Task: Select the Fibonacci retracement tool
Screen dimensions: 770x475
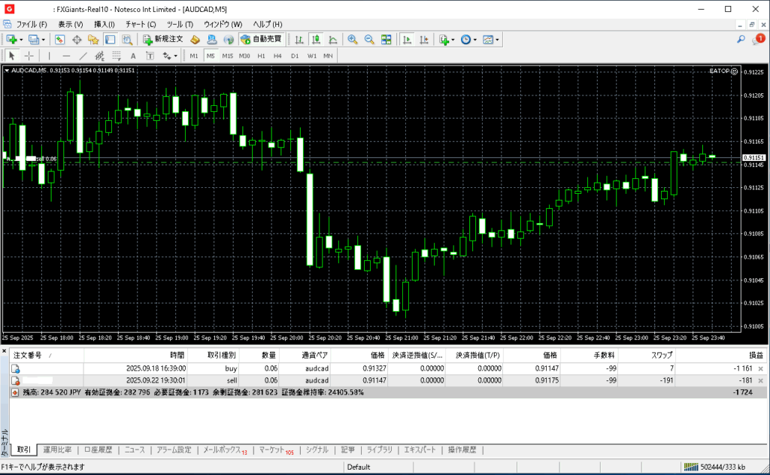Action: (x=116, y=56)
